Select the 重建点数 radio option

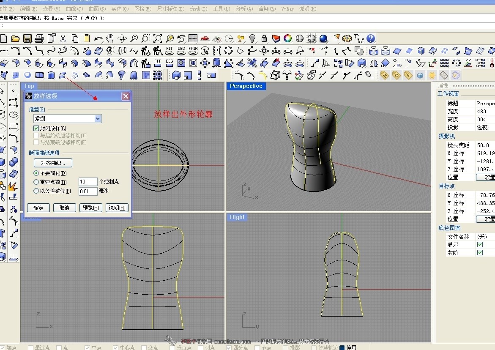pos(36,182)
